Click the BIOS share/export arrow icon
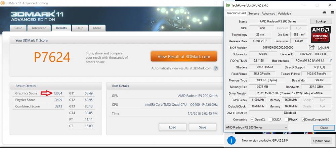This screenshot has width=336, height=148. [312, 47]
